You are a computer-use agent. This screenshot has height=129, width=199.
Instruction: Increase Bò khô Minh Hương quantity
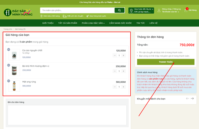tap(123, 71)
